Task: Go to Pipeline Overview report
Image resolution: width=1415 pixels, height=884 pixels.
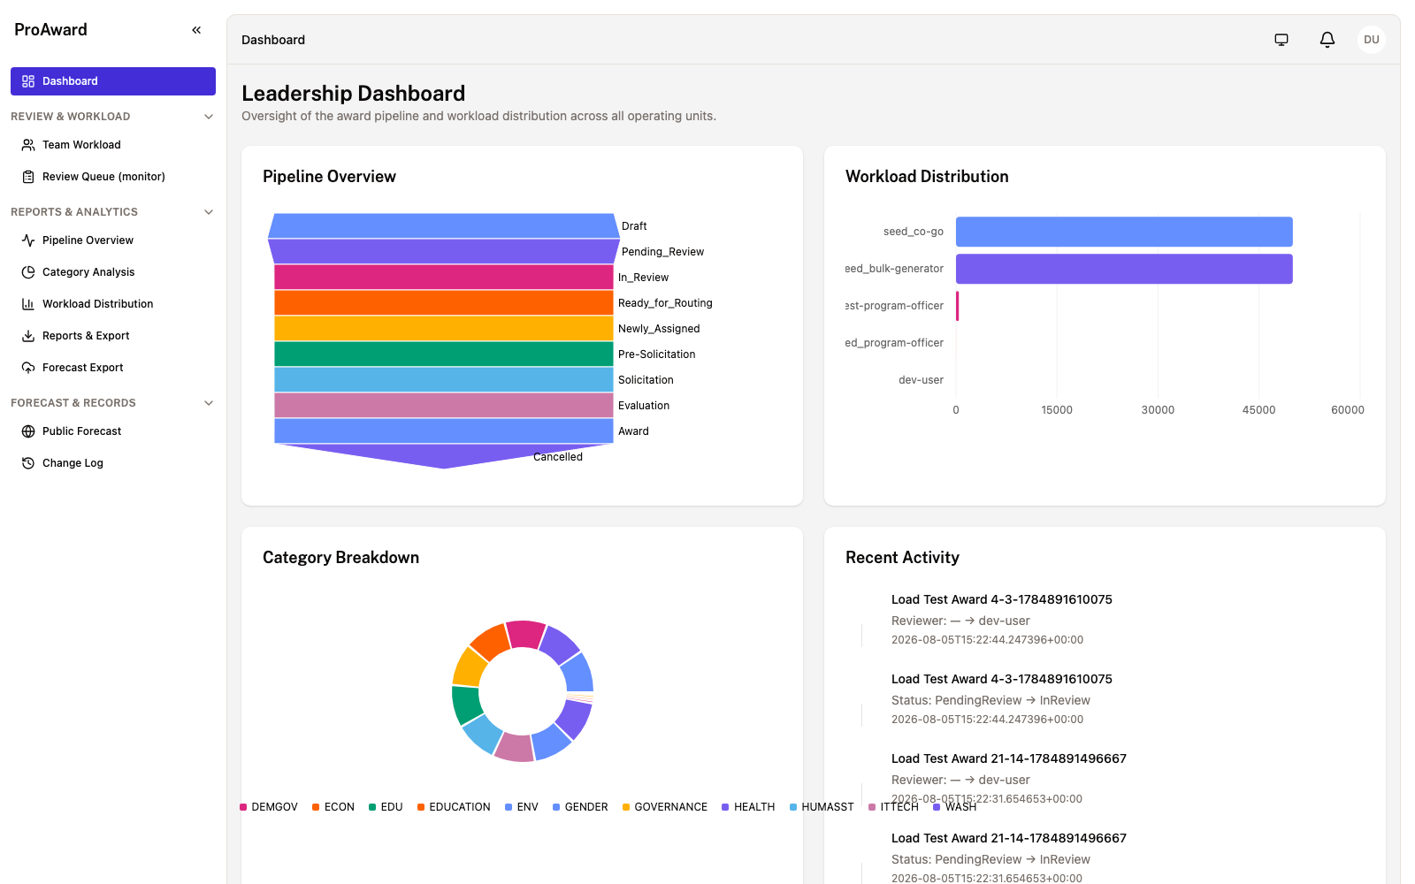Action: [x=113, y=240]
